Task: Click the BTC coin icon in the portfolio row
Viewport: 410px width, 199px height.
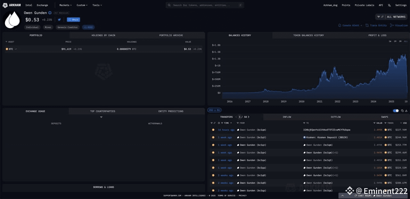Action: [x=7, y=49]
